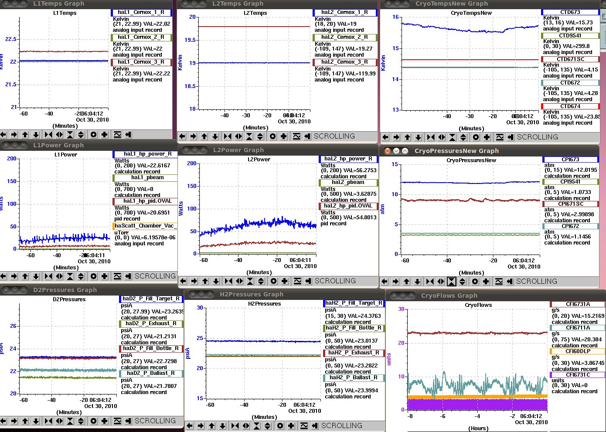Screen dimensions: 606x432
Task: Click refresh graph icon in H2Pressures toolbar
Action: point(304,426)
